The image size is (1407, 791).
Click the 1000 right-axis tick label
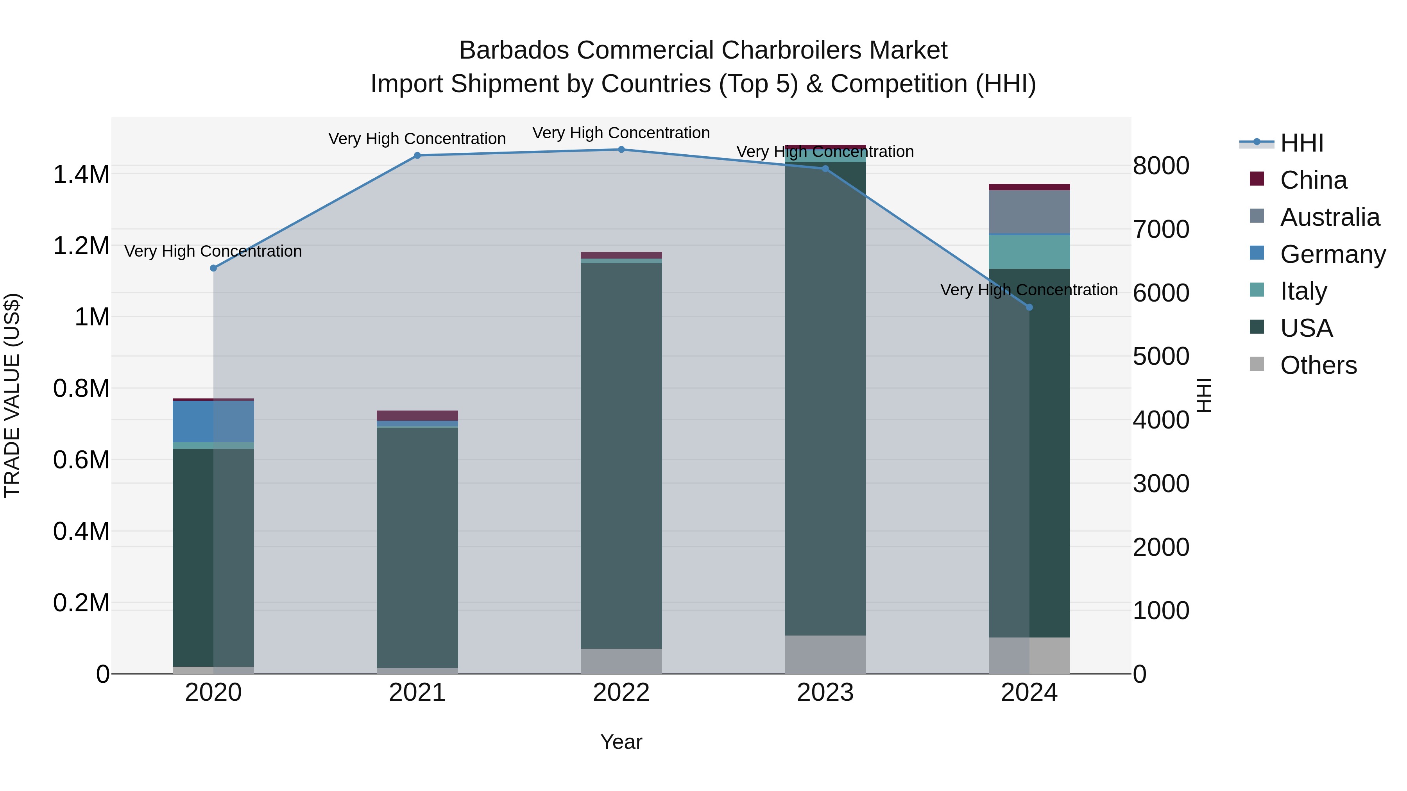(x=1161, y=611)
